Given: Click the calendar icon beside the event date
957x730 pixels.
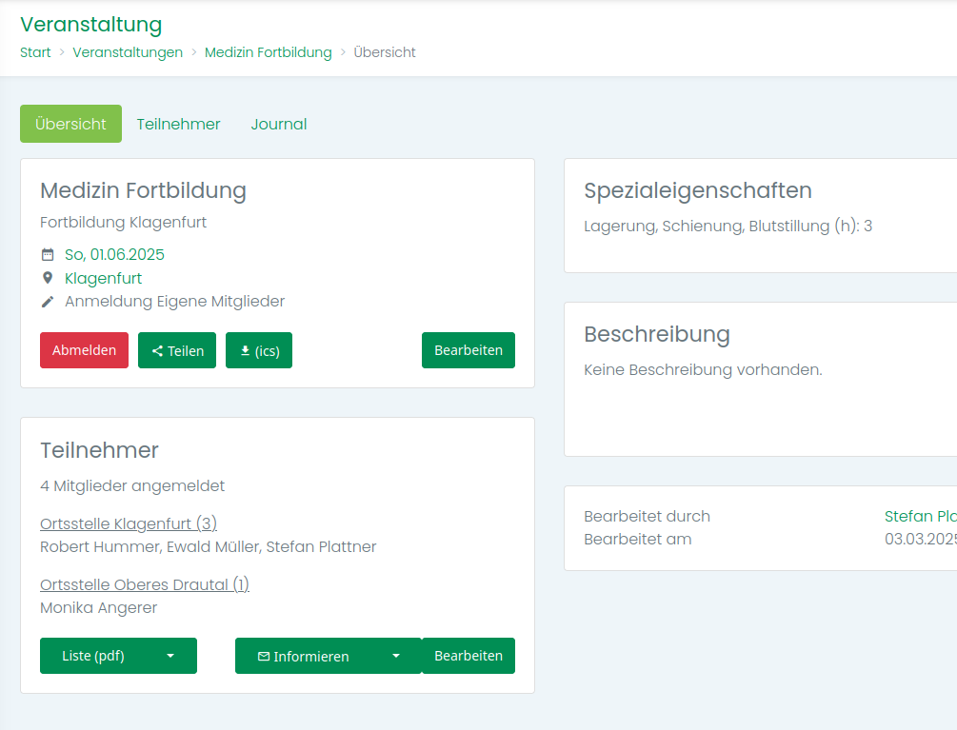Looking at the screenshot, I should click(x=48, y=255).
